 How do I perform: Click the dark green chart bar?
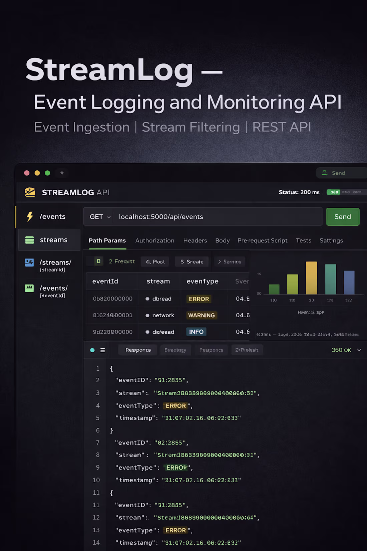point(274,289)
